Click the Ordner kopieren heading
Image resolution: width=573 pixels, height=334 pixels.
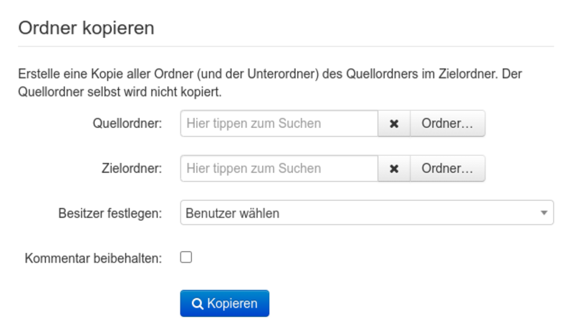pyautogui.click(x=86, y=29)
